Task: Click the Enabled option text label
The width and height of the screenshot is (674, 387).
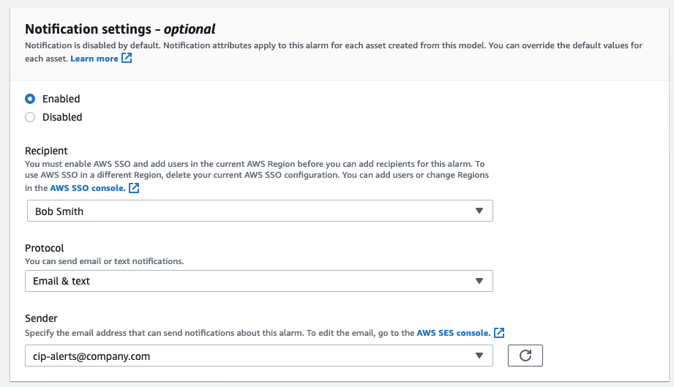Action: 61,99
